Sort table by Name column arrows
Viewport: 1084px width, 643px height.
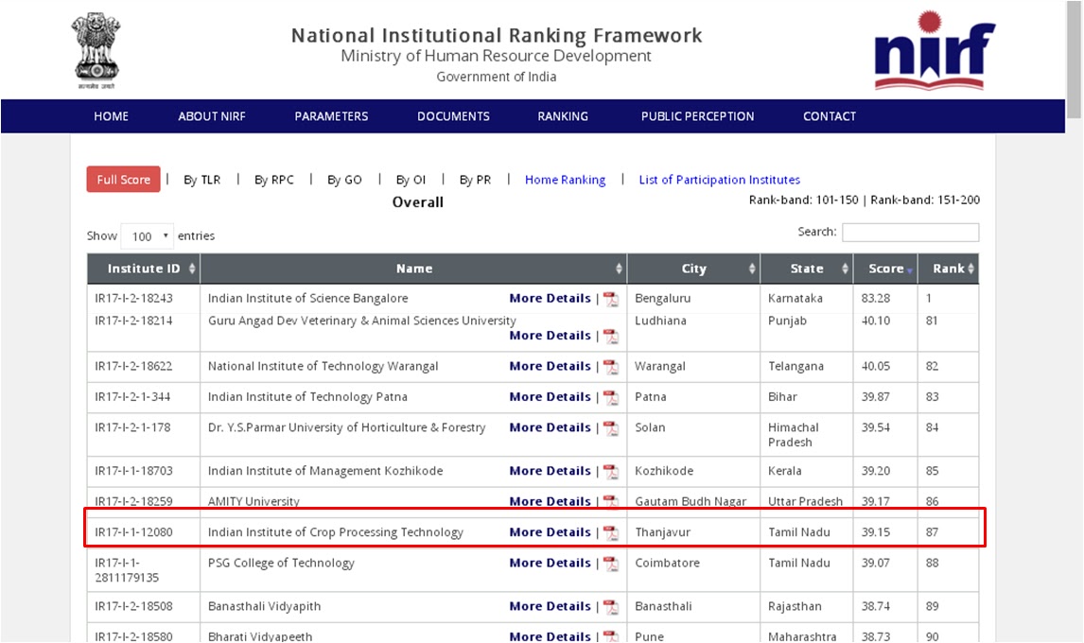[x=619, y=269]
